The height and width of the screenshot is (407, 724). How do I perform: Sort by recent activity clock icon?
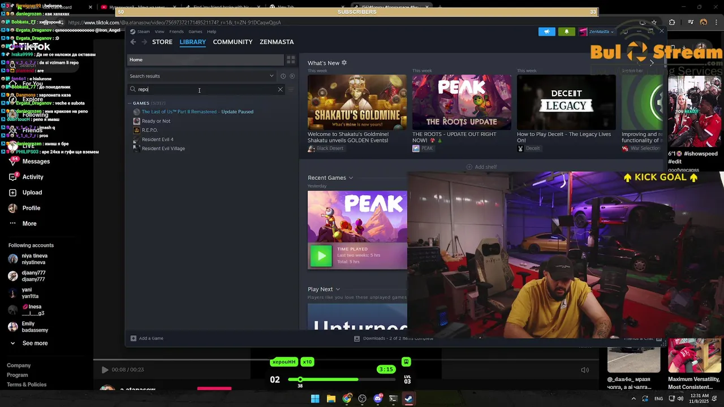click(x=283, y=76)
